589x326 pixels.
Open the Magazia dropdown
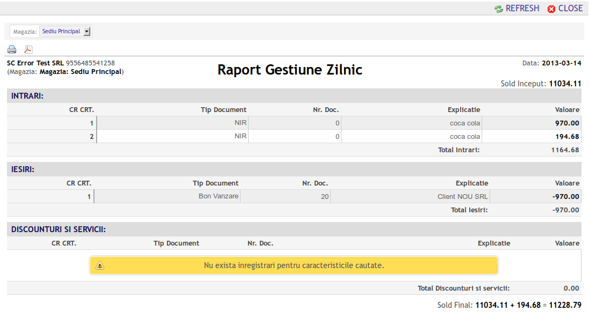pyautogui.click(x=64, y=31)
